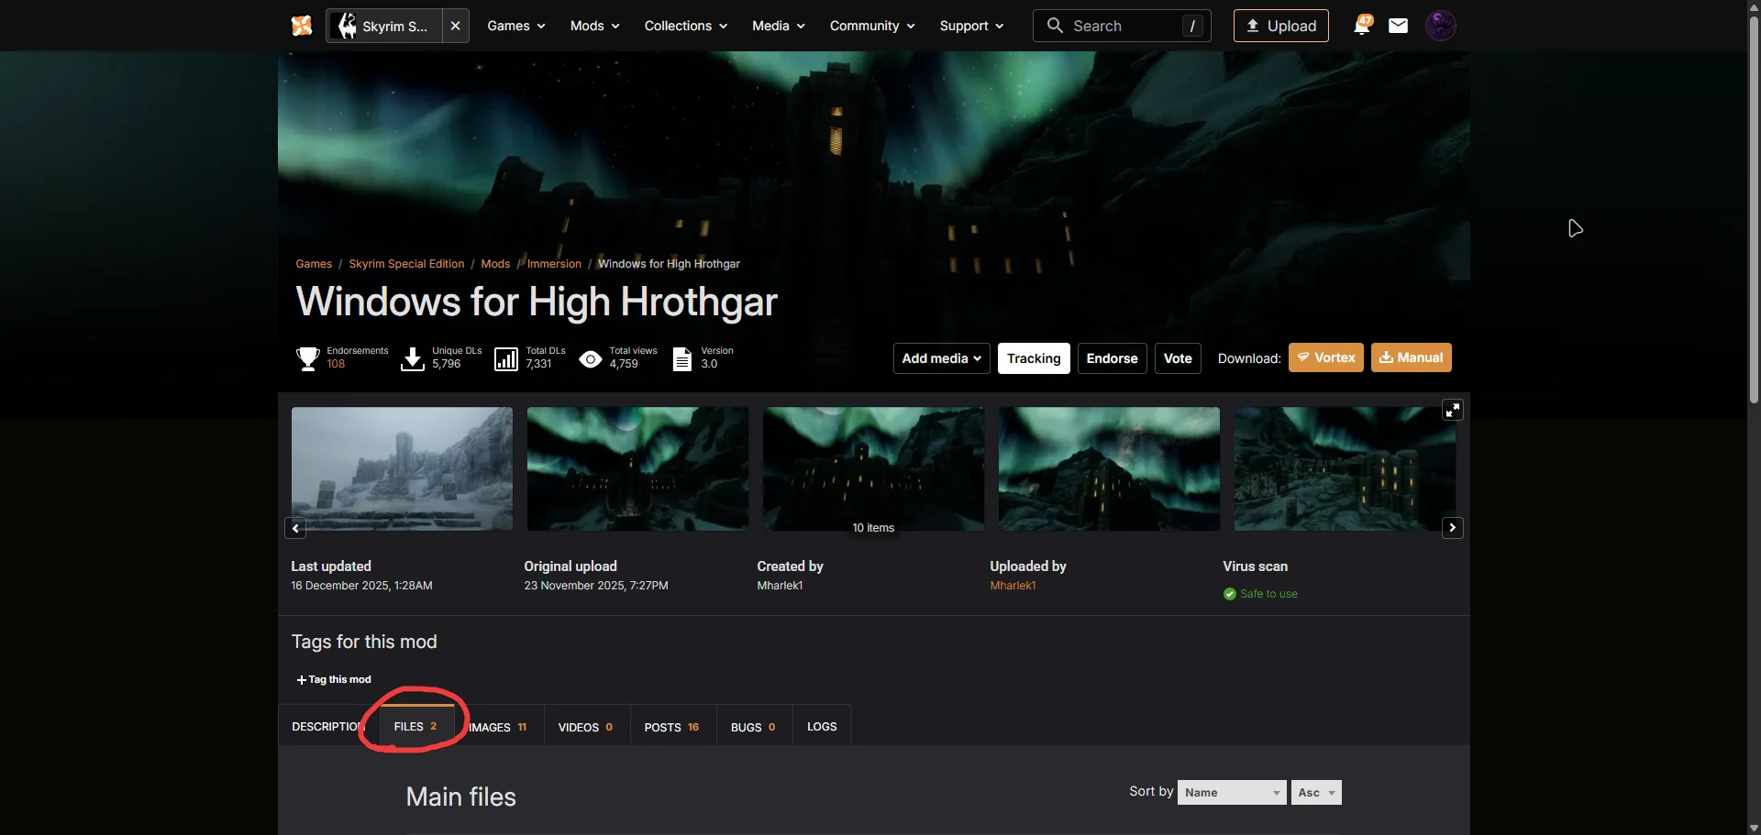Image resolution: width=1761 pixels, height=835 pixels.
Task: Click the Nexus Mods logo icon
Action: click(x=302, y=26)
